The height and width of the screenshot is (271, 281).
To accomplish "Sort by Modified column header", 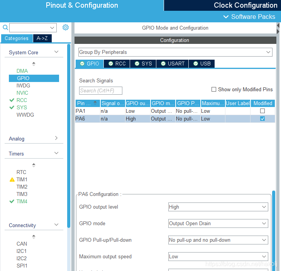I will click(x=263, y=103).
